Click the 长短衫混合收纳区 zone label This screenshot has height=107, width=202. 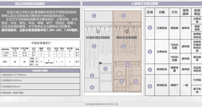click(x=98, y=37)
